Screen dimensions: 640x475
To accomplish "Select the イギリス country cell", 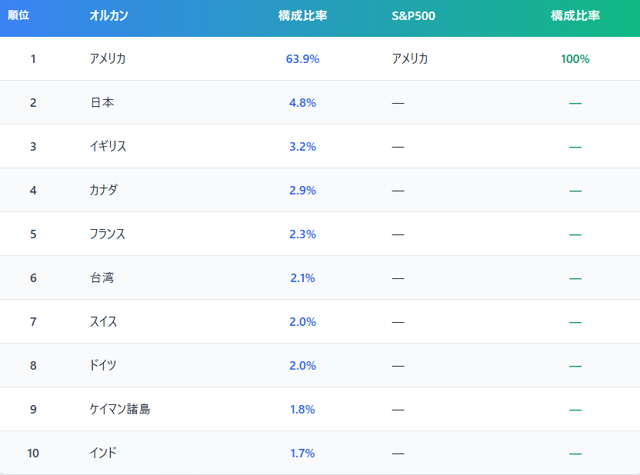I will [x=108, y=146].
